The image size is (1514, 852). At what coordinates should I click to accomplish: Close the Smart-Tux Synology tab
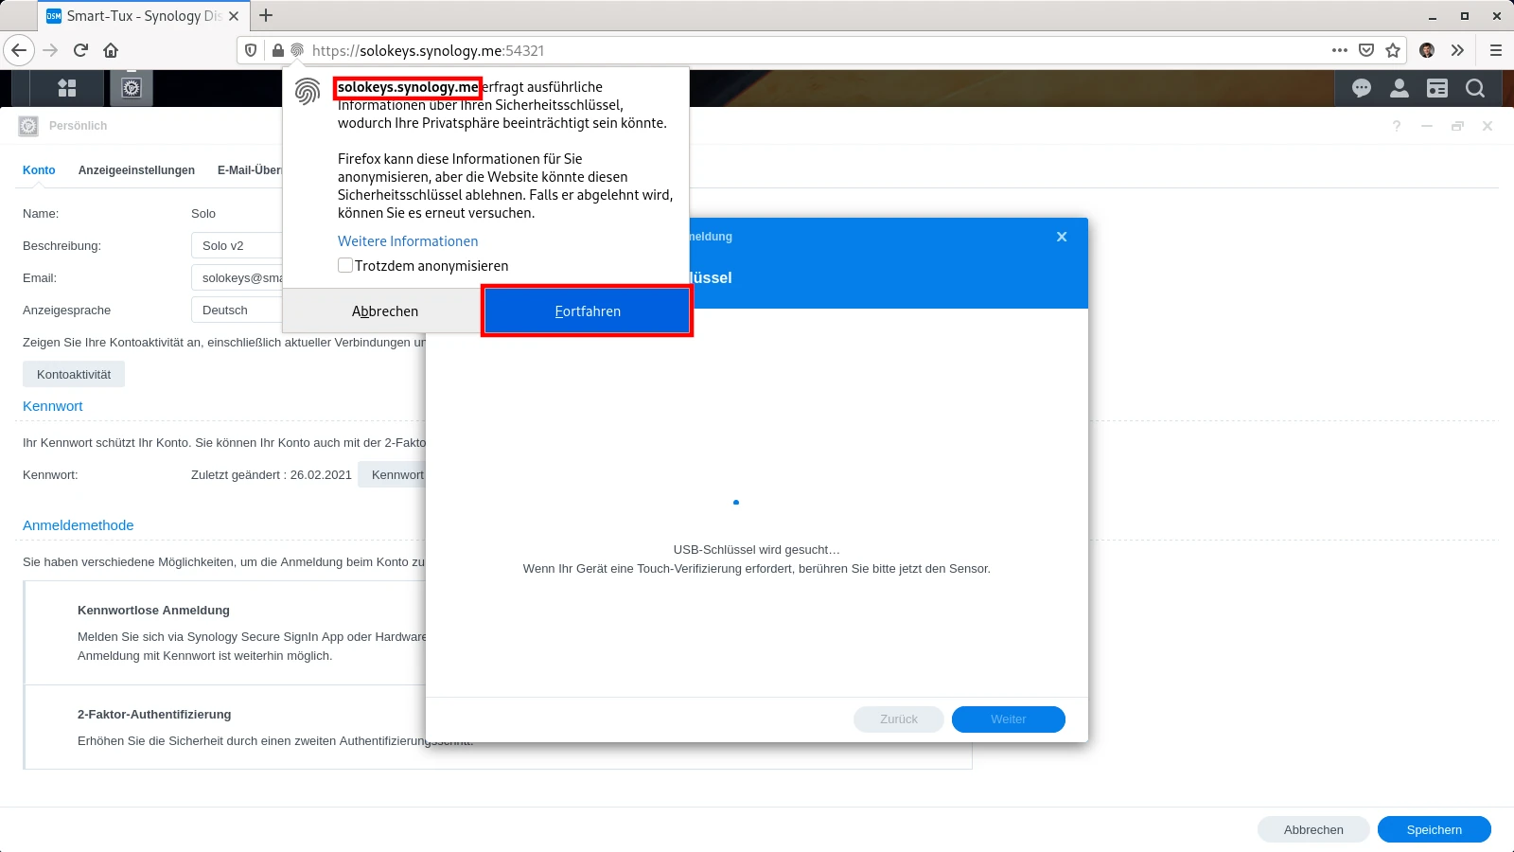pos(234,16)
